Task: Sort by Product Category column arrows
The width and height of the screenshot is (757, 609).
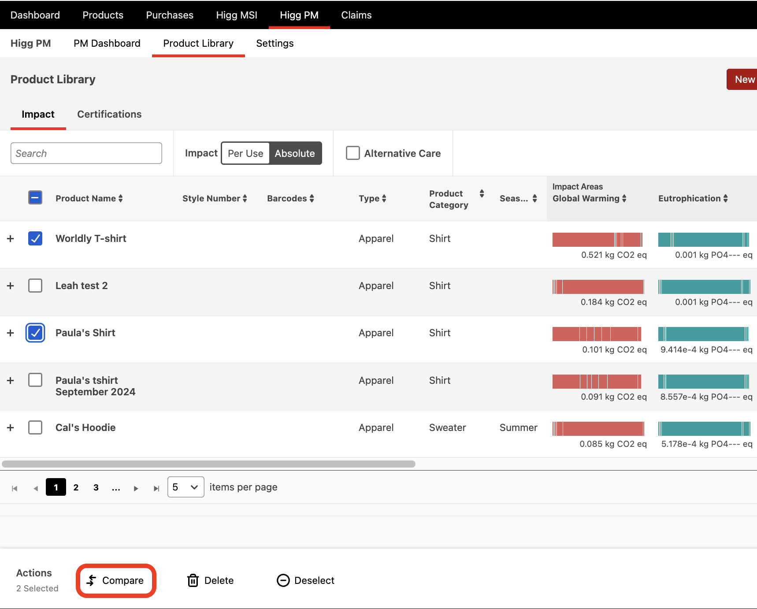Action: [x=482, y=193]
